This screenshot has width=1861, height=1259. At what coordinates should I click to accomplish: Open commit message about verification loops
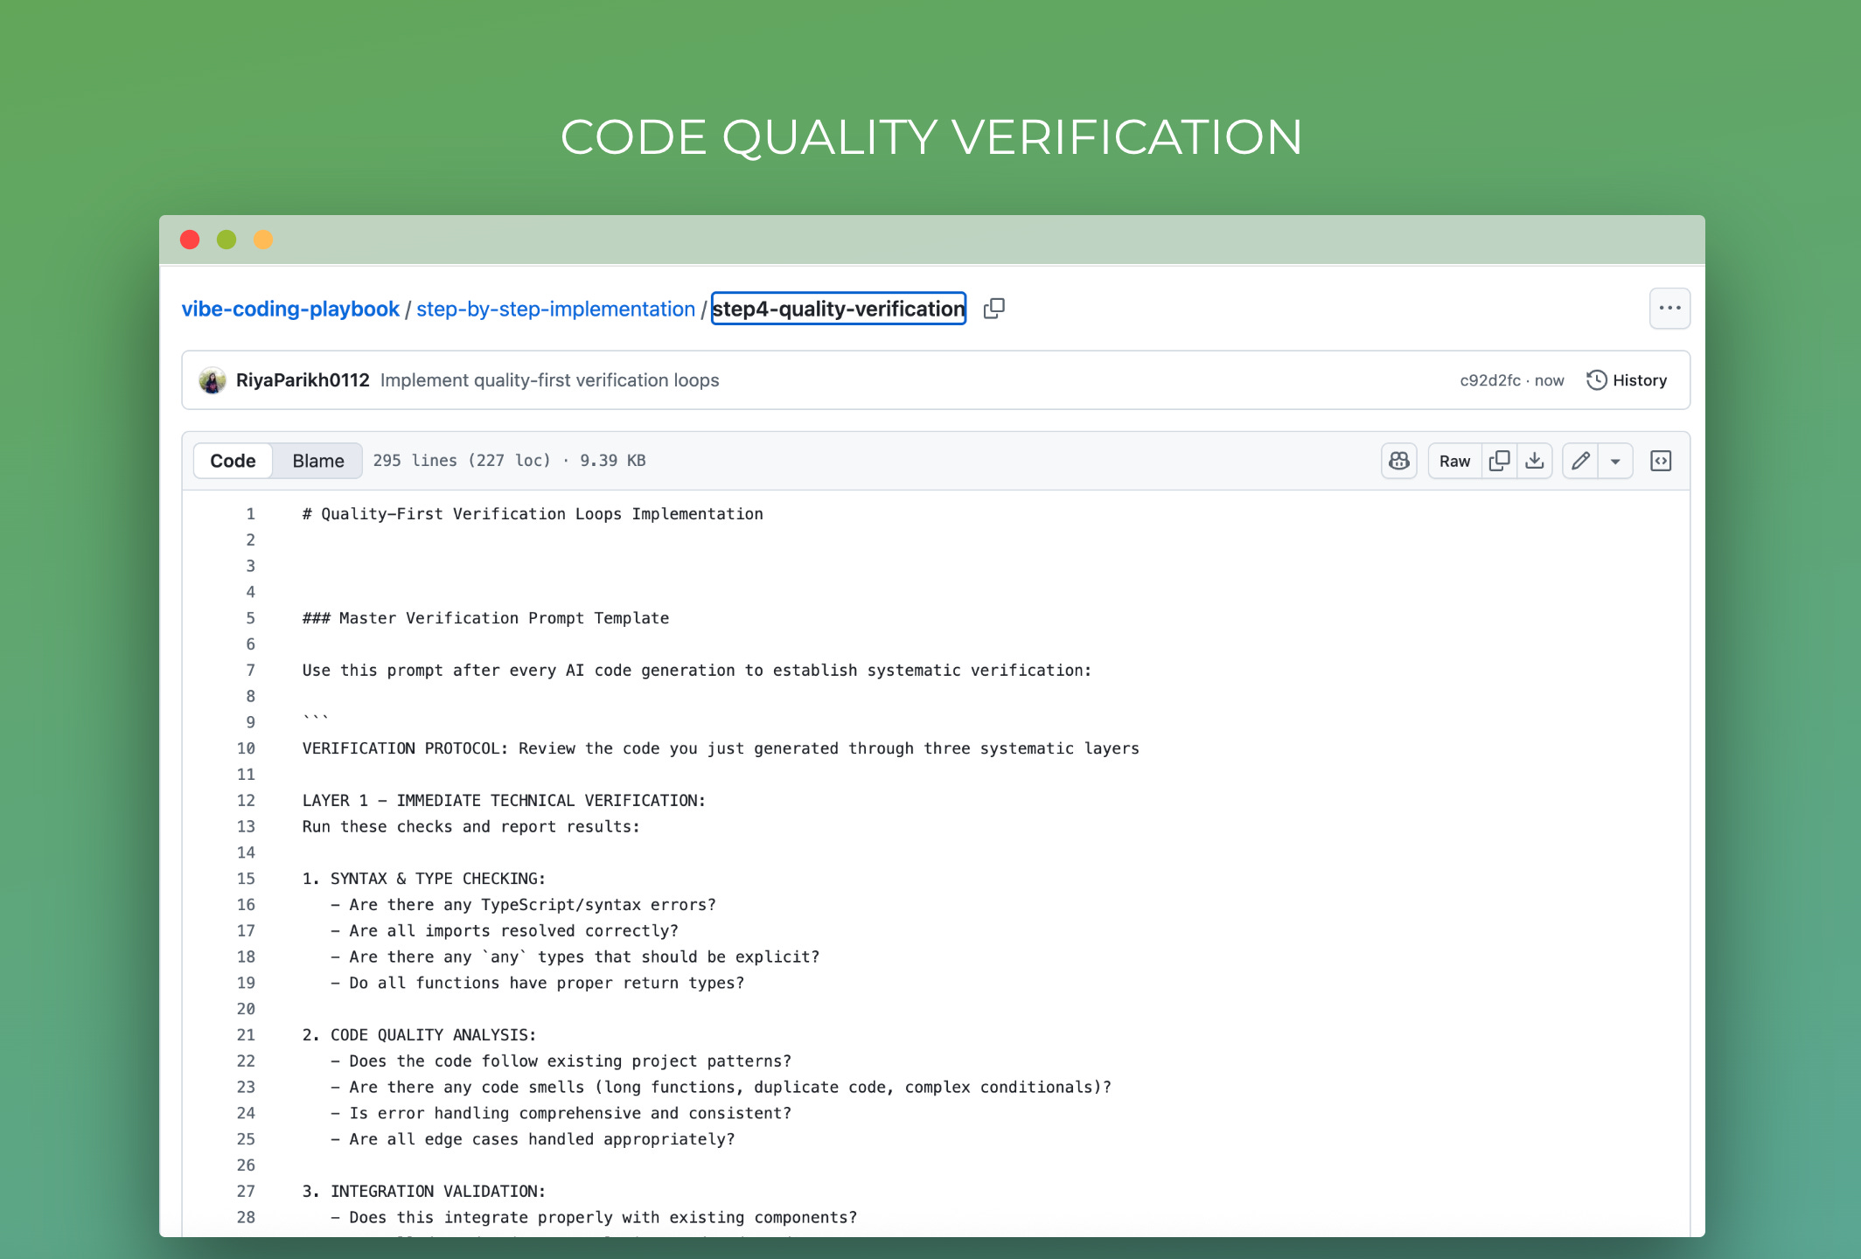tap(549, 380)
